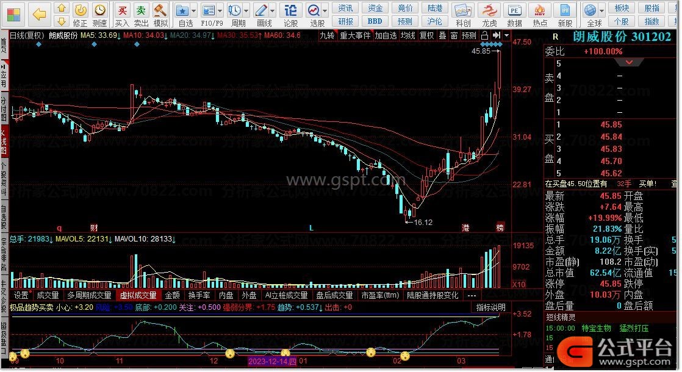
Task: Toggle the chart lock icon
Action: coord(484,35)
